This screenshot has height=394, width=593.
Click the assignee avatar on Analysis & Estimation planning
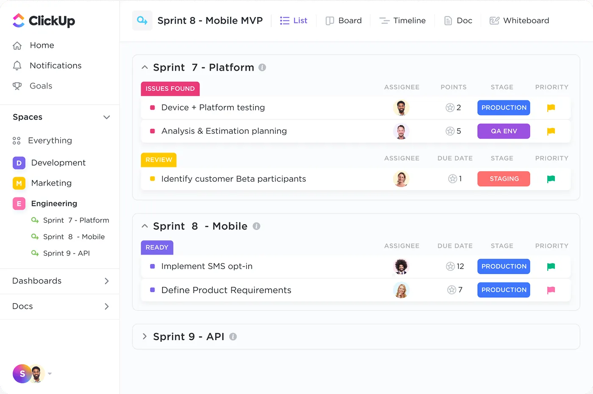401,131
